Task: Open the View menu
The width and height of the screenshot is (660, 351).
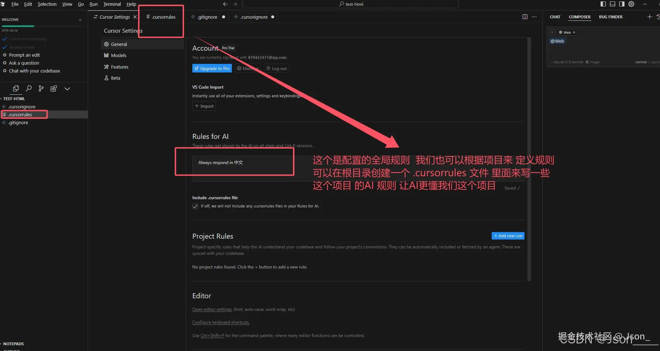Action: tap(67, 4)
